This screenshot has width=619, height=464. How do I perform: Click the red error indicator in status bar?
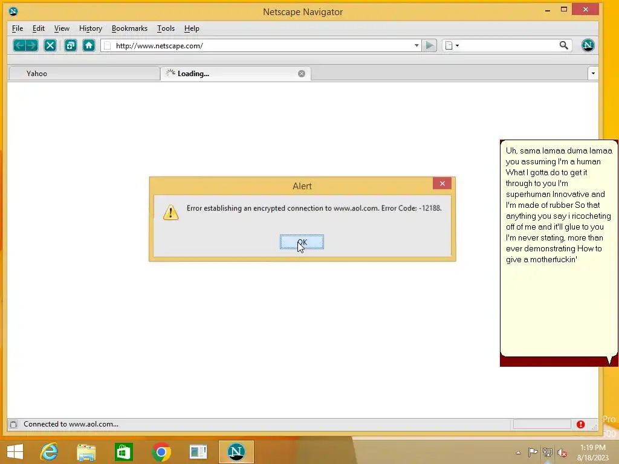pos(580,424)
